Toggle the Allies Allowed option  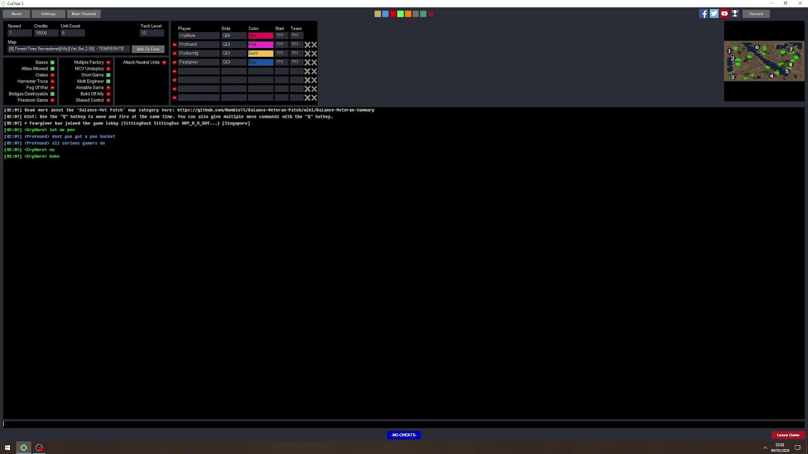click(x=52, y=69)
